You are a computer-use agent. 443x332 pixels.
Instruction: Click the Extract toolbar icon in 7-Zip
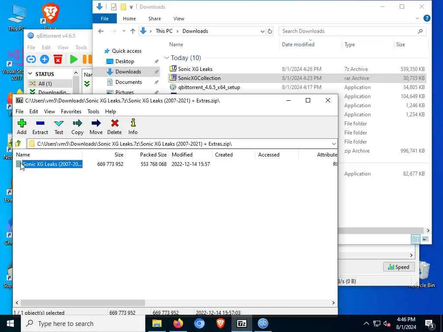click(40, 127)
